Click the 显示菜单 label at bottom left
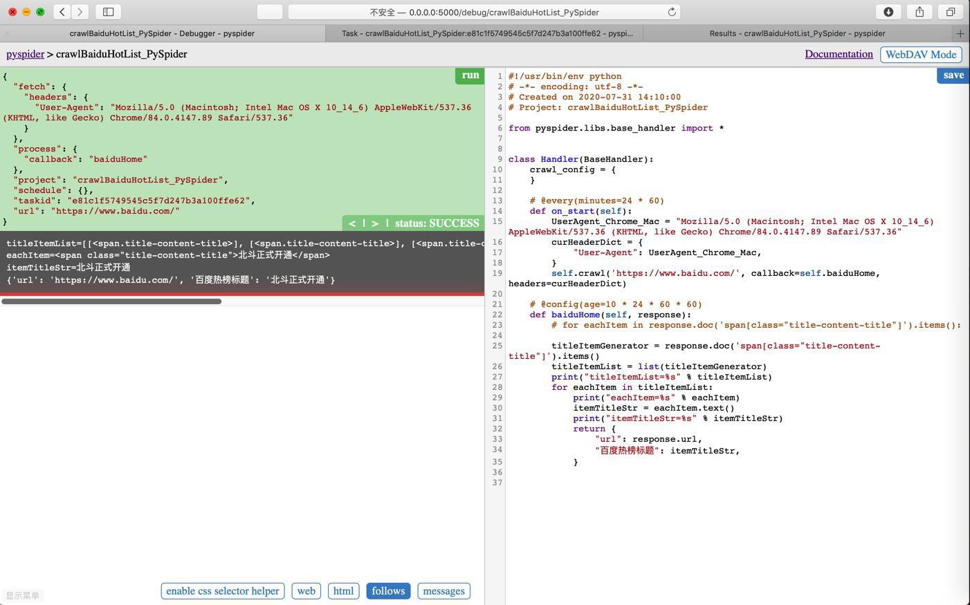970x605 pixels. point(22,595)
